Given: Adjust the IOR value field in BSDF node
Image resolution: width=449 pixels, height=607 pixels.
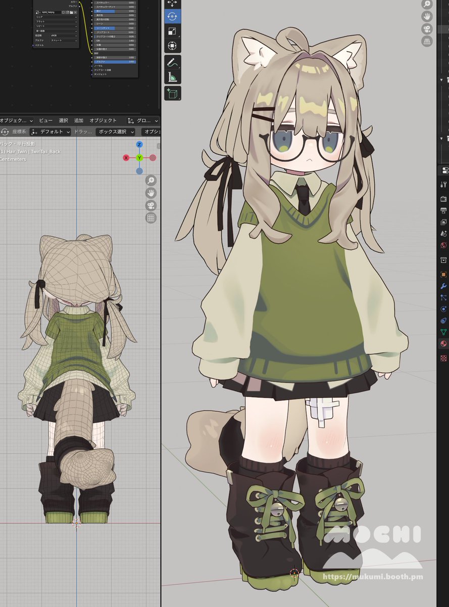Looking at the screenshot, I should click(115, 40).
